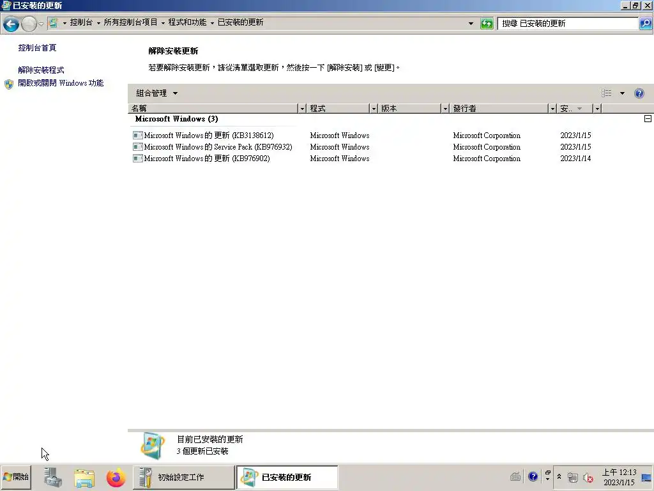This screenshot has width=654, height=491.
Task: Open the 控制台首頁 link
Action: pyautogui.click(x=37, y=47)
